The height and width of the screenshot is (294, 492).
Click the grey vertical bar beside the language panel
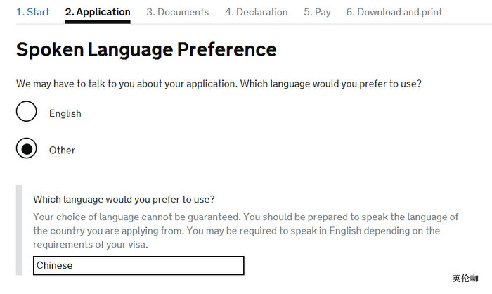tap(20, 230)
